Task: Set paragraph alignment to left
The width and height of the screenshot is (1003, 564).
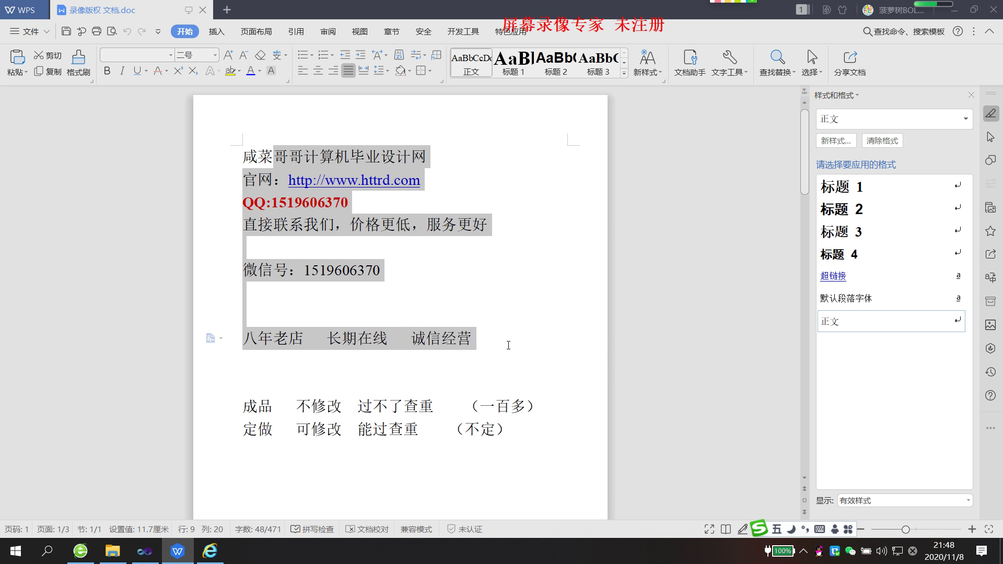Action: coord(303,70)
